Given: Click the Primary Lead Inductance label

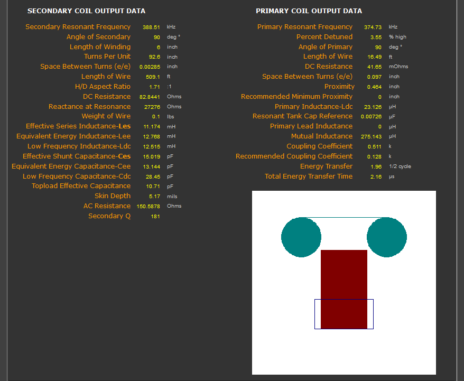Looking at the screenshot, I should click(x=311, y=126).
